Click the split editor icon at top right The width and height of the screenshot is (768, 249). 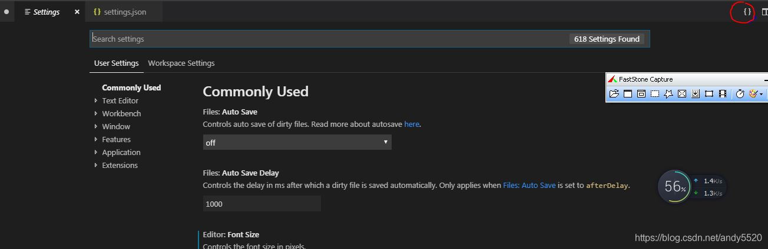(x=764, y=12)
